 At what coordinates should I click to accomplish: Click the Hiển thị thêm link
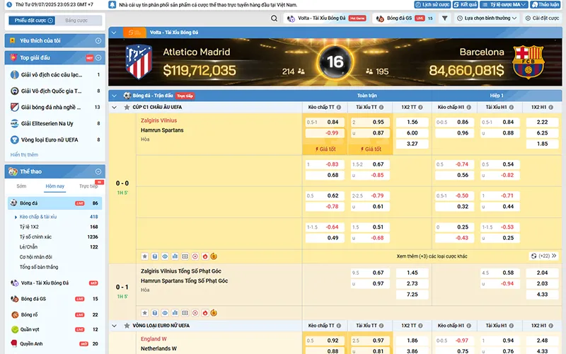[24, 154]
